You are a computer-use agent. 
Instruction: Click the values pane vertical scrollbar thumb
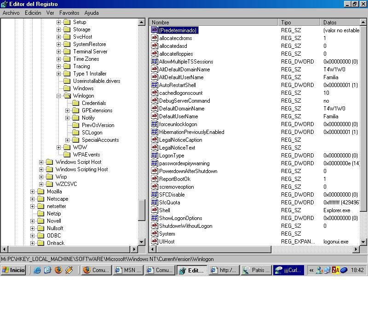pos(363,119)
